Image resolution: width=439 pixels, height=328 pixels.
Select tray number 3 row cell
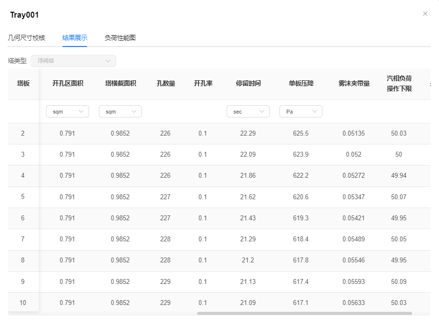[23, 154]
